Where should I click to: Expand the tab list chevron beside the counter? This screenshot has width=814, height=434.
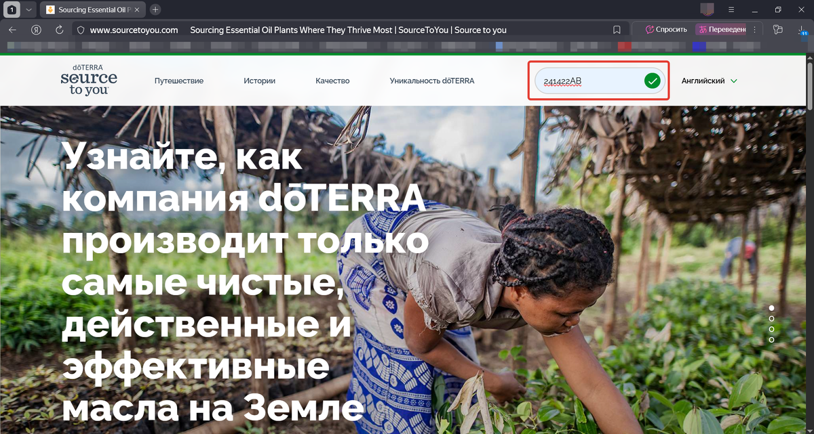coord(28,9)
